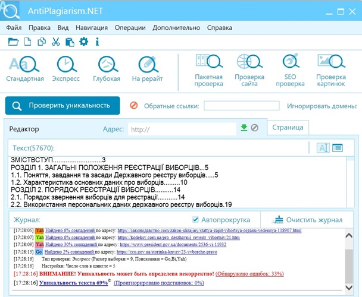Click the 'Текст(57670):' label
The height and width of the screenshot is (297, 362).
pyautogui.click(x=34, y=148)
